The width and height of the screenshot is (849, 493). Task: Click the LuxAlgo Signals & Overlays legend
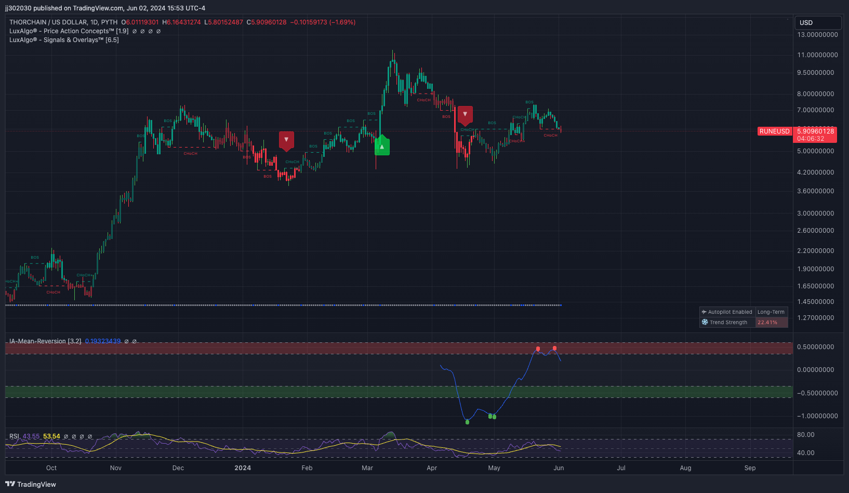pyautogui.click(x=64, y=40)
